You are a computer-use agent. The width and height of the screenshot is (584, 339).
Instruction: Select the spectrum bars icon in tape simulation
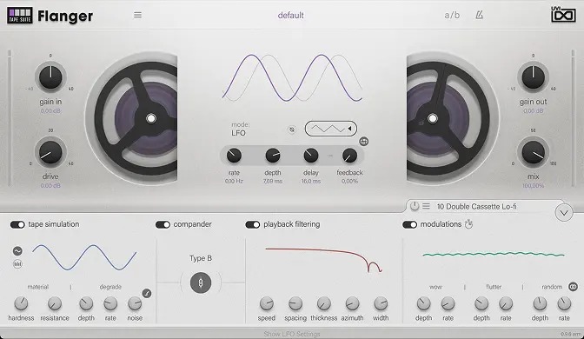click(x=17, y=264)
